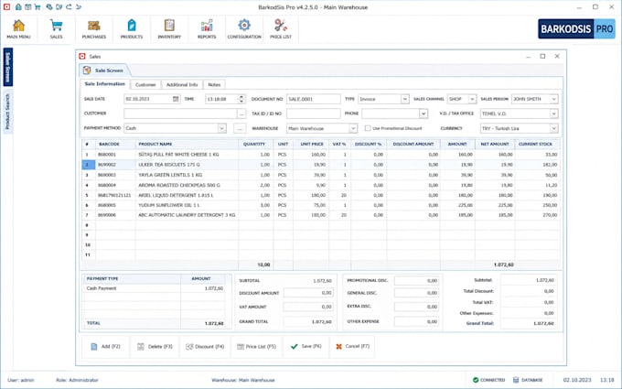
Task: Select the Yayla Green Lentils 1 KG row
Action: pyautogui.click(x=321, y=175)
